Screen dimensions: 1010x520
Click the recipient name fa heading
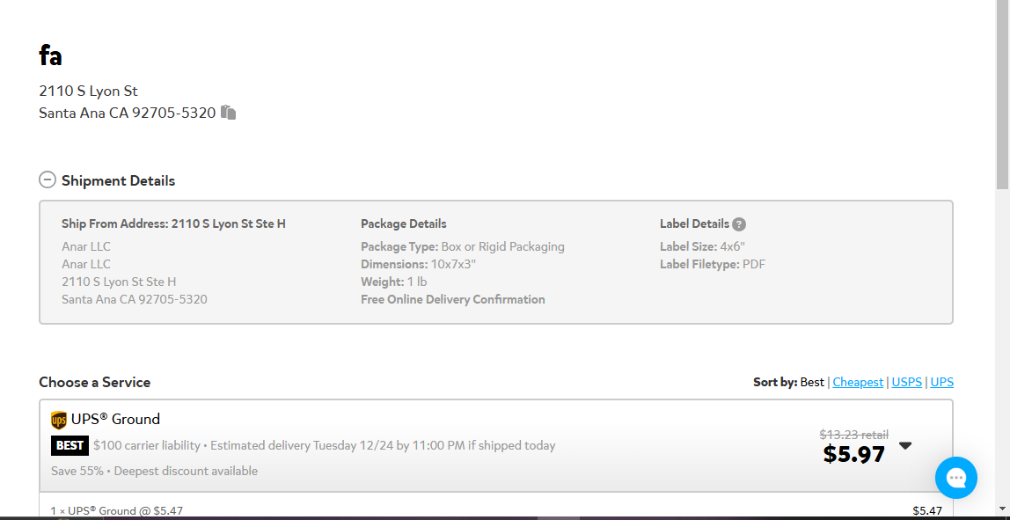(50, 56)
